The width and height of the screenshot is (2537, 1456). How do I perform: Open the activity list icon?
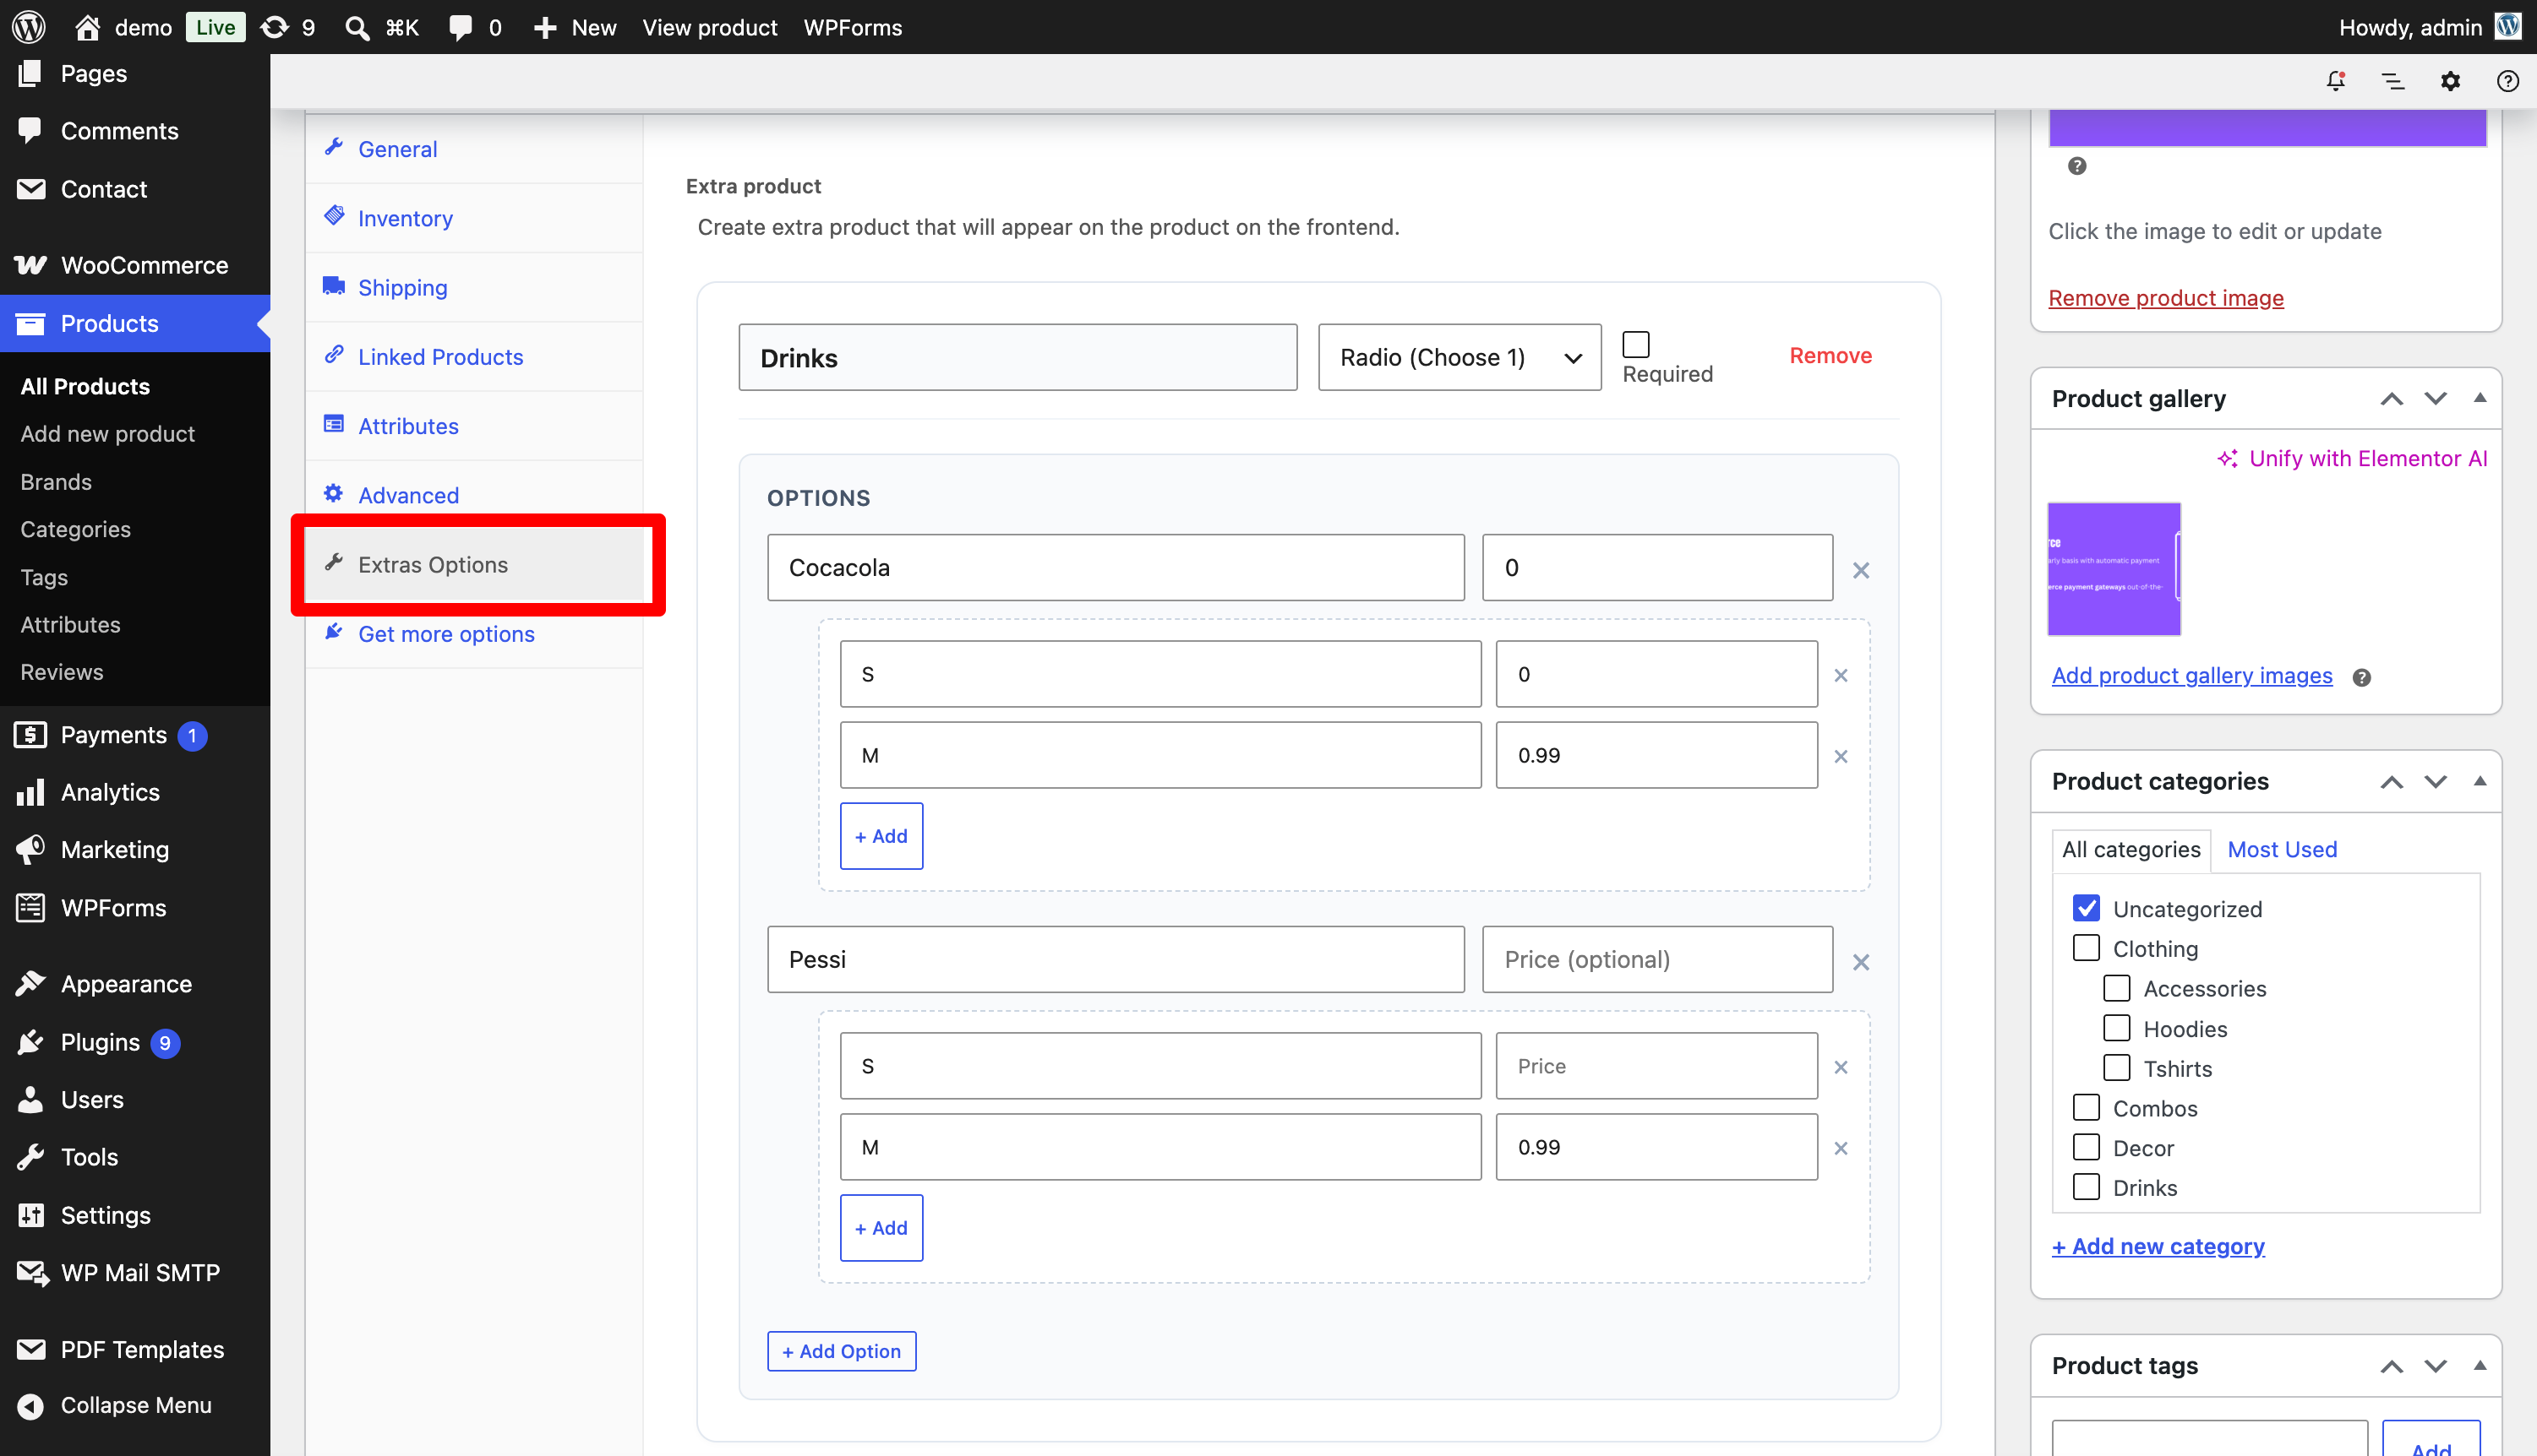2393,81
